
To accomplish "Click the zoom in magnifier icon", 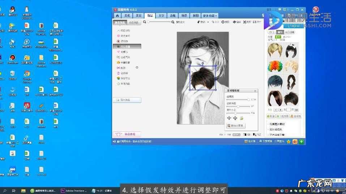I will click(173, 22).
